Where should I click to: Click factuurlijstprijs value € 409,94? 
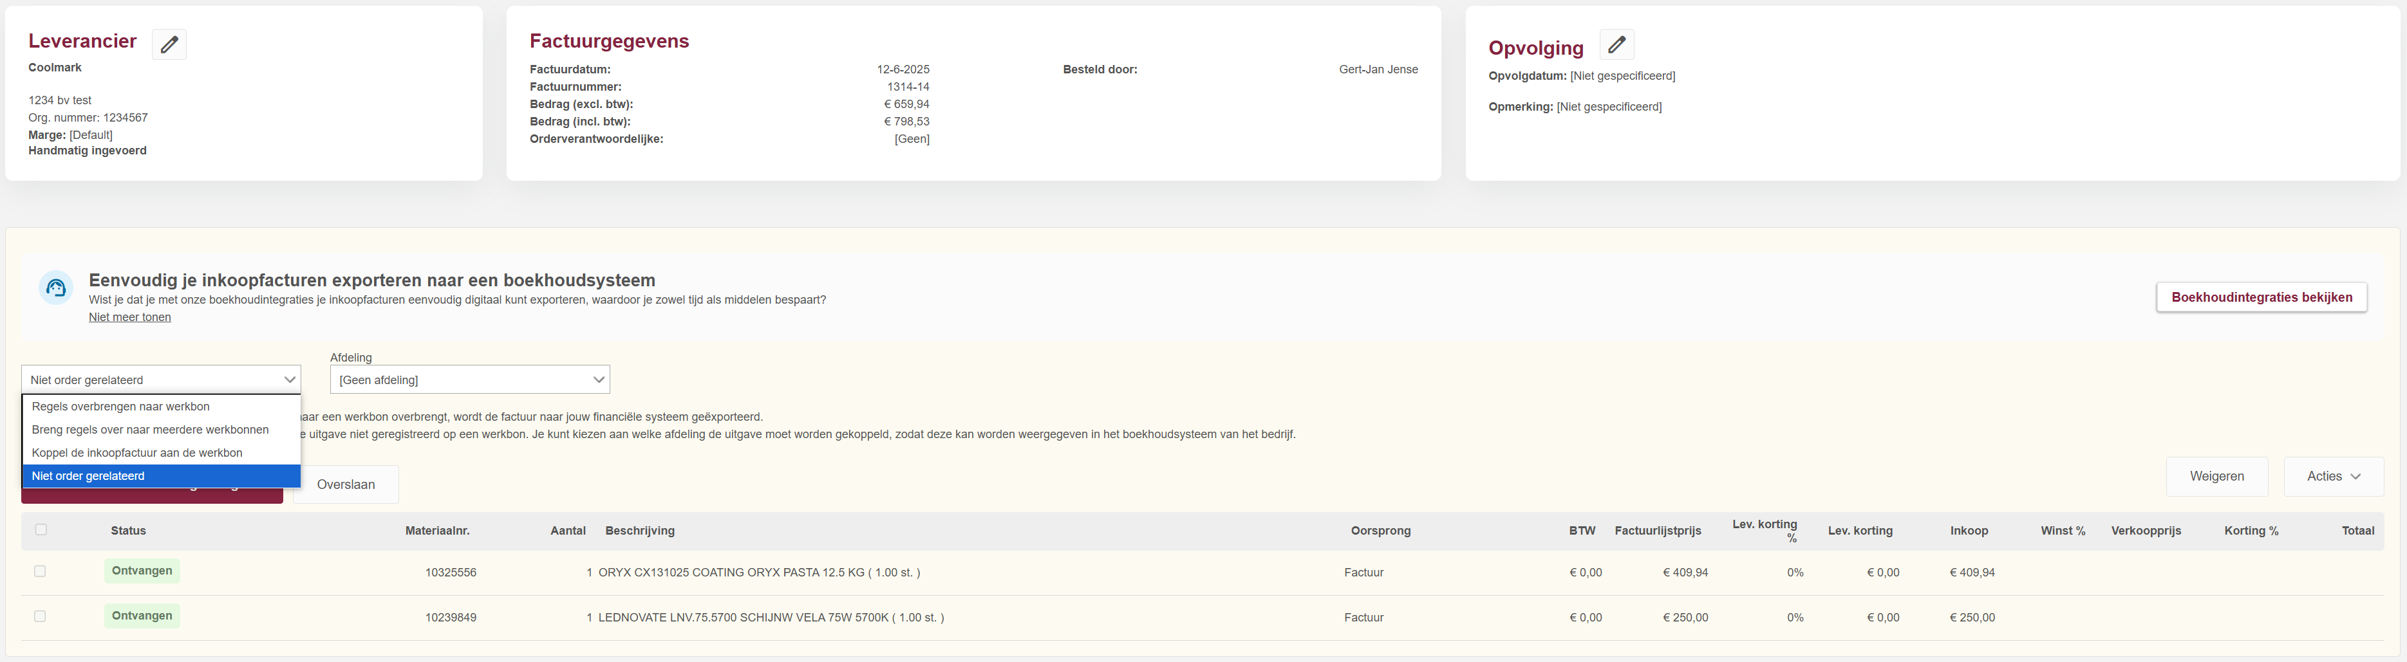1685,573
